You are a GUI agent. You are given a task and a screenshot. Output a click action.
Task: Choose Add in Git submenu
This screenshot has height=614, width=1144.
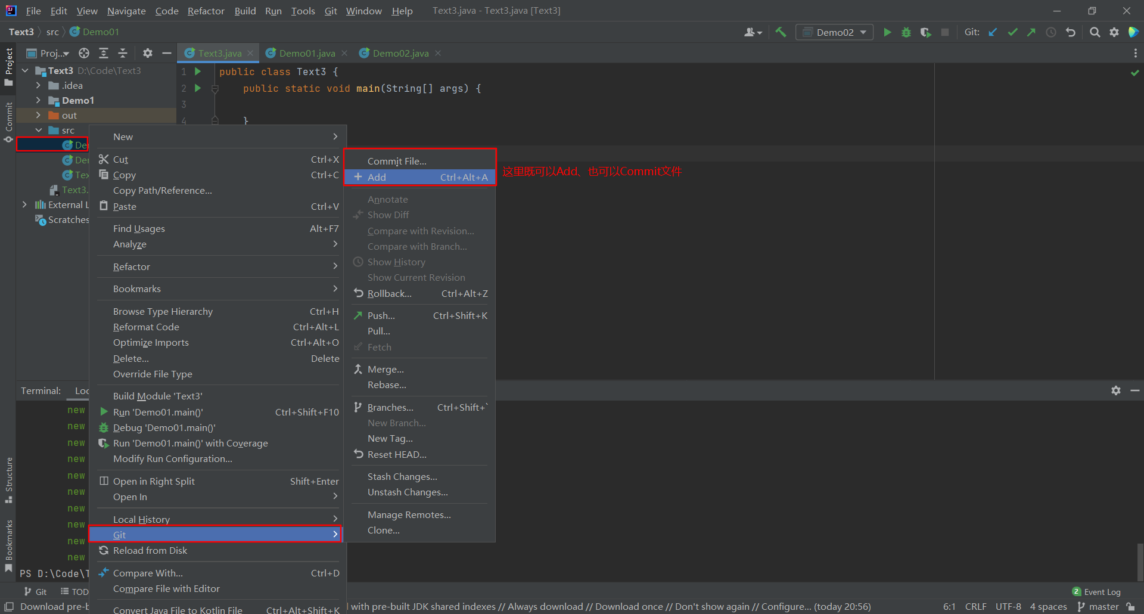point(421,177)
